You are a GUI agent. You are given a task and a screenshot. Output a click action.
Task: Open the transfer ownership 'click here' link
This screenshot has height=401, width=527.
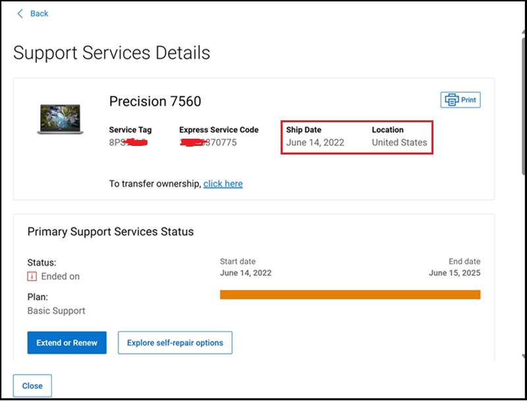tap(223, 183)
